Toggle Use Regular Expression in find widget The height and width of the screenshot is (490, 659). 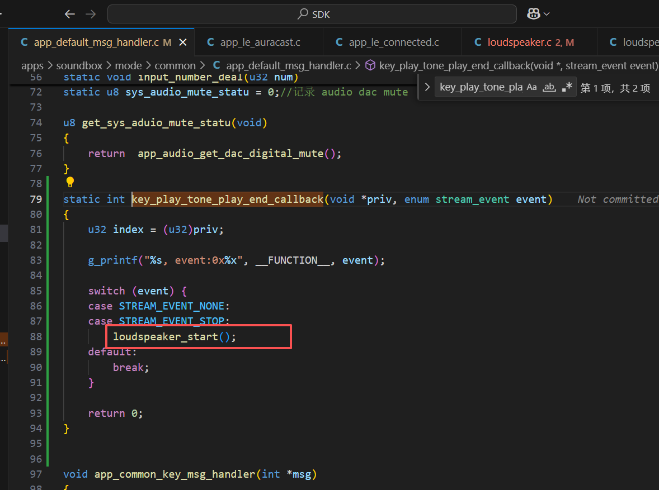click(x=567, y=87)
